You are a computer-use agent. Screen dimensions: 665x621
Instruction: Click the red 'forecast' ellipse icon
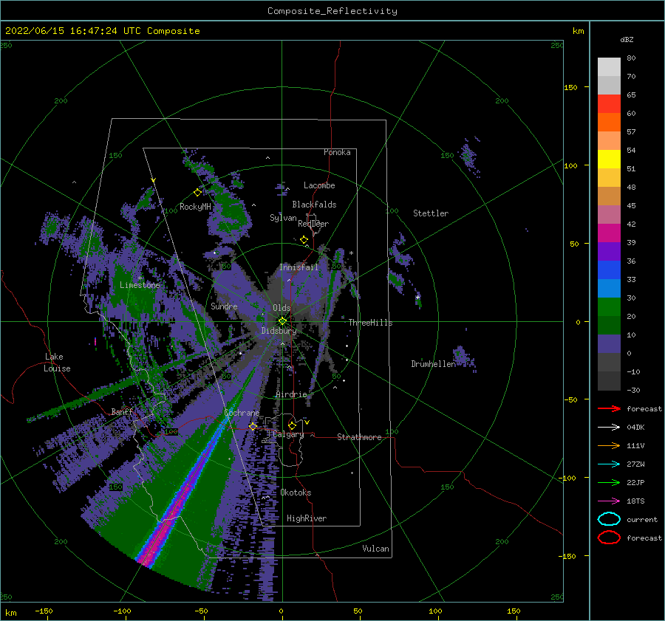pyautogui.click(x=609, y=538)
